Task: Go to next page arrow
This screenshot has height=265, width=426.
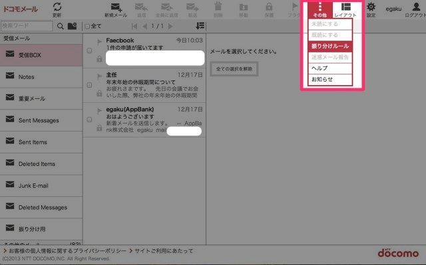Action: tap(170, 27)
